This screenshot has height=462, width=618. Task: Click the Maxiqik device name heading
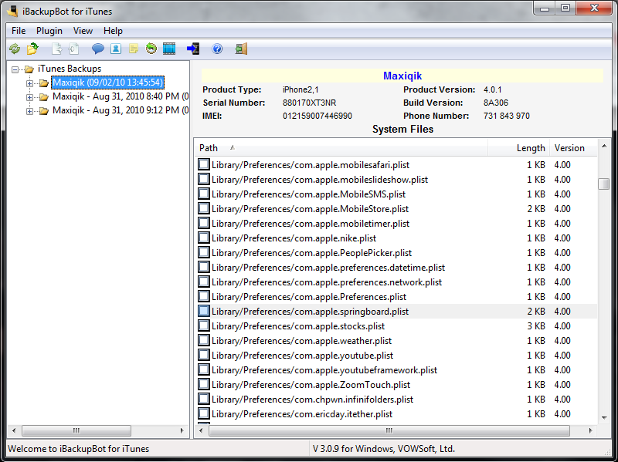[402, 76]
